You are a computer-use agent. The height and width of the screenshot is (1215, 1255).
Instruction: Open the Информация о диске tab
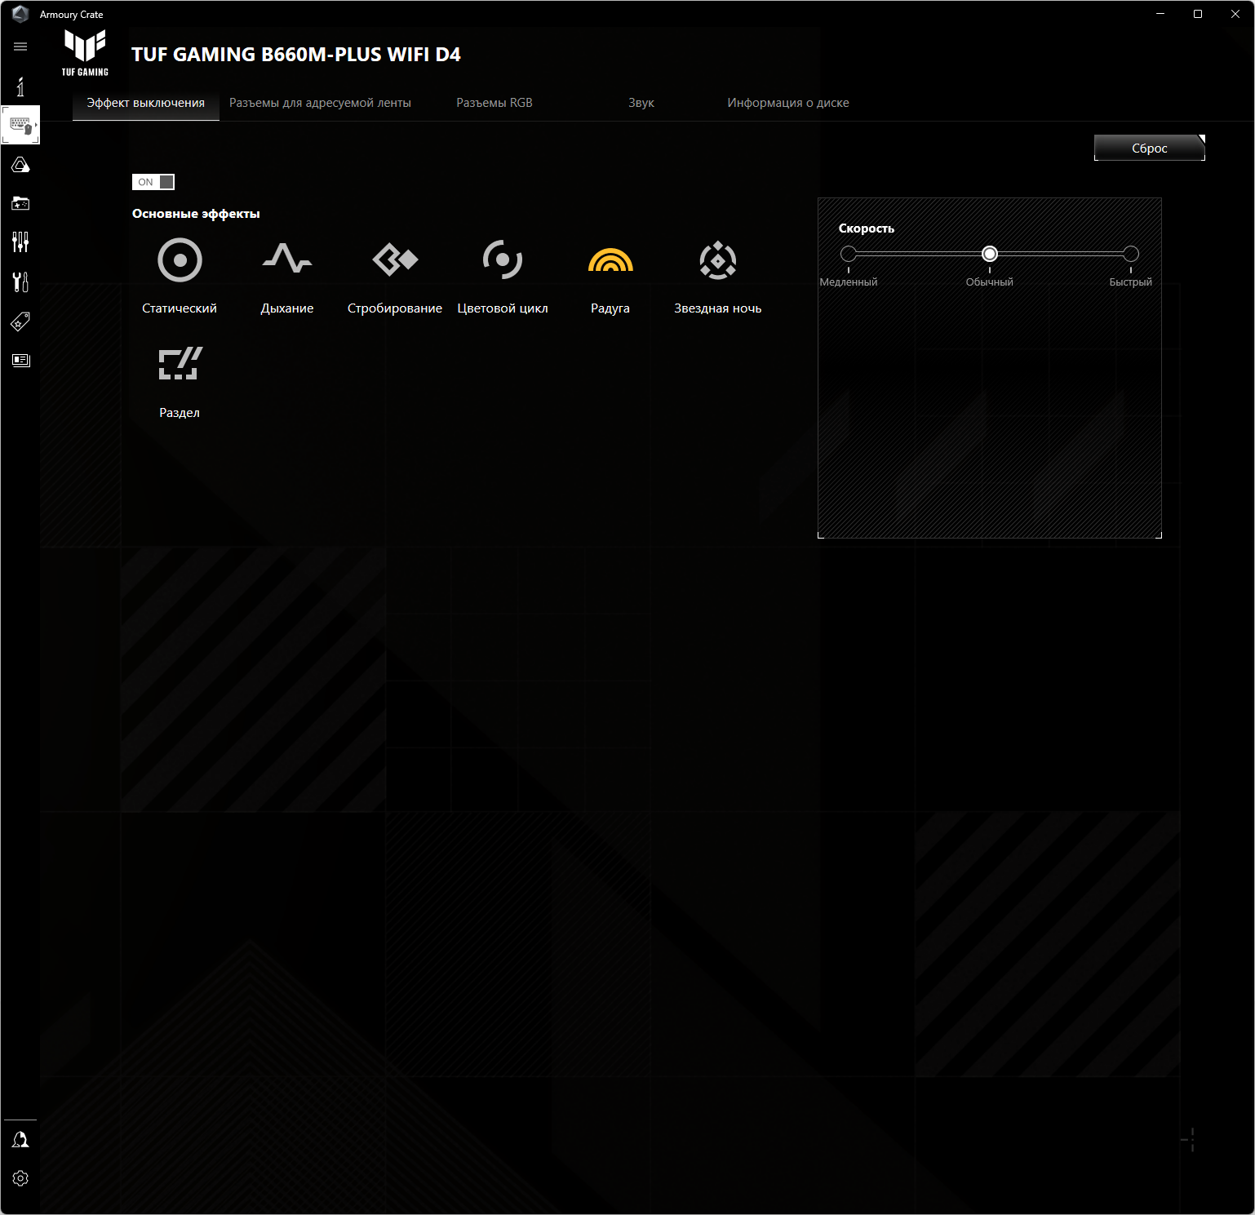[788, 103]
